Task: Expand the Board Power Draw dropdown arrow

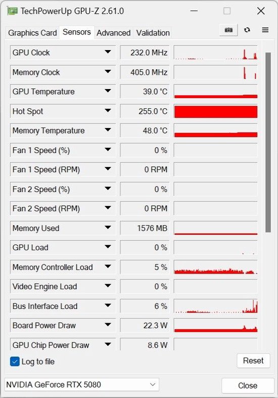Action: point(108,325)
